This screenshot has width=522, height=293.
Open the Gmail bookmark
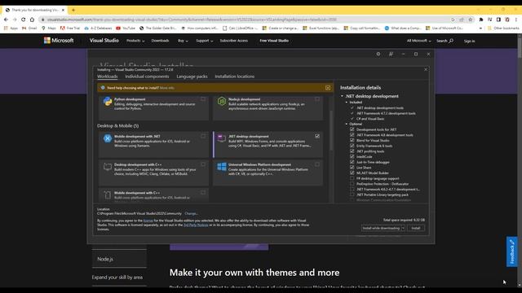coord(29,28)
